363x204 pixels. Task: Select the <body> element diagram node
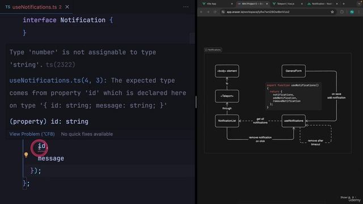pyautogui.click(x=227, y=71)
